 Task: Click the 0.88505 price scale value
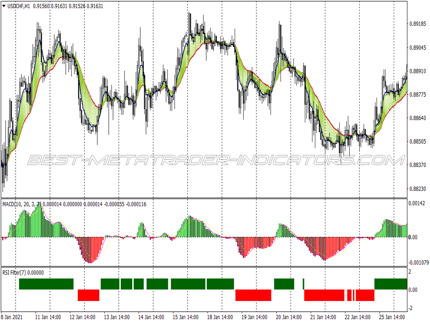[418, 142]
